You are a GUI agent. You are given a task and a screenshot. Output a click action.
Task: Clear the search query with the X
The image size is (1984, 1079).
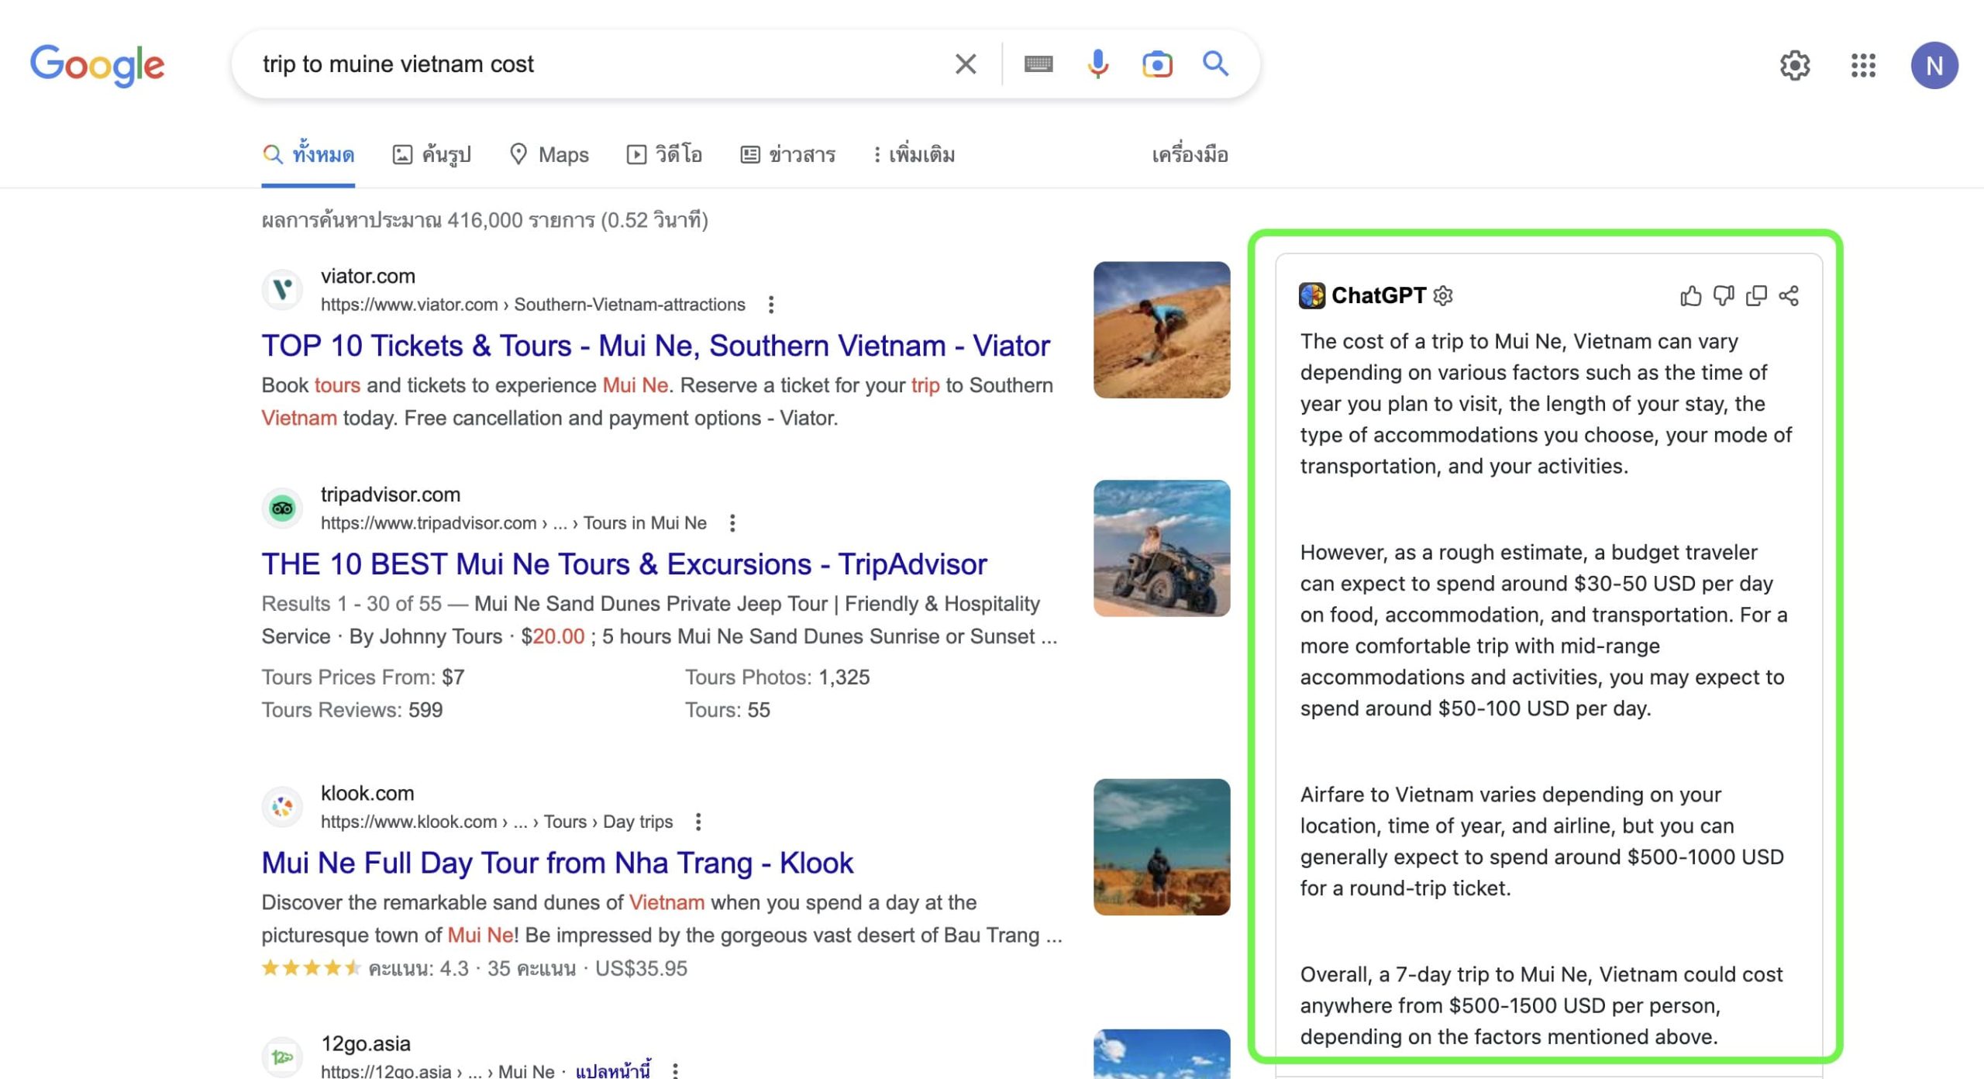pyautogui.click(x=964, y=64)
